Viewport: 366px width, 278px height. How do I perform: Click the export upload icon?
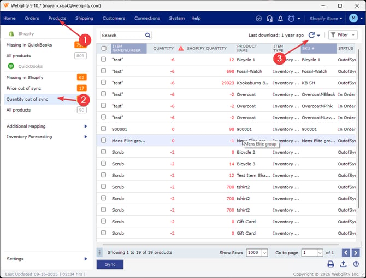coord(343,264)
